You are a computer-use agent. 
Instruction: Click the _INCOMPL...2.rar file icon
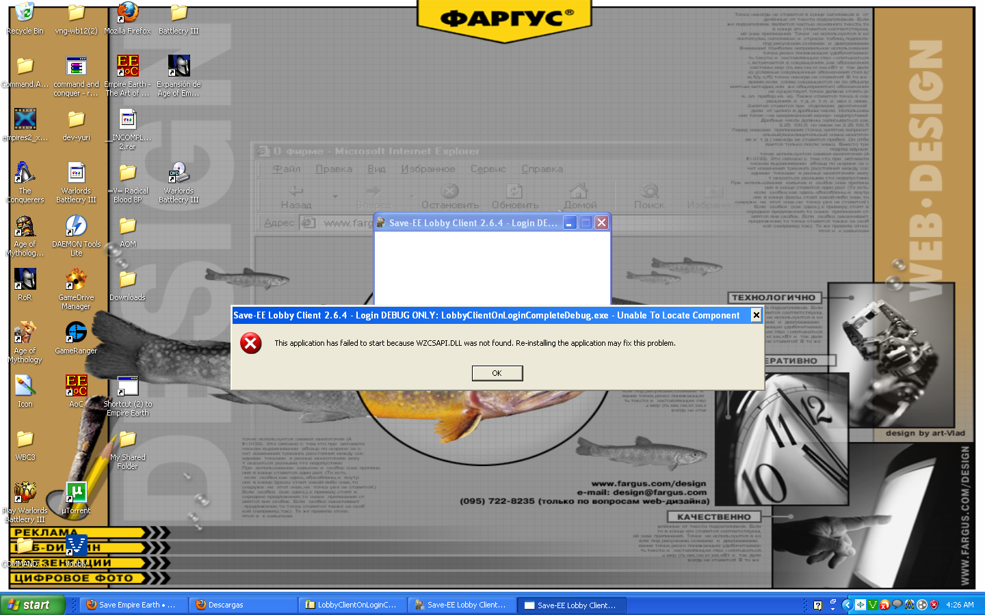[x=127, y=120]
